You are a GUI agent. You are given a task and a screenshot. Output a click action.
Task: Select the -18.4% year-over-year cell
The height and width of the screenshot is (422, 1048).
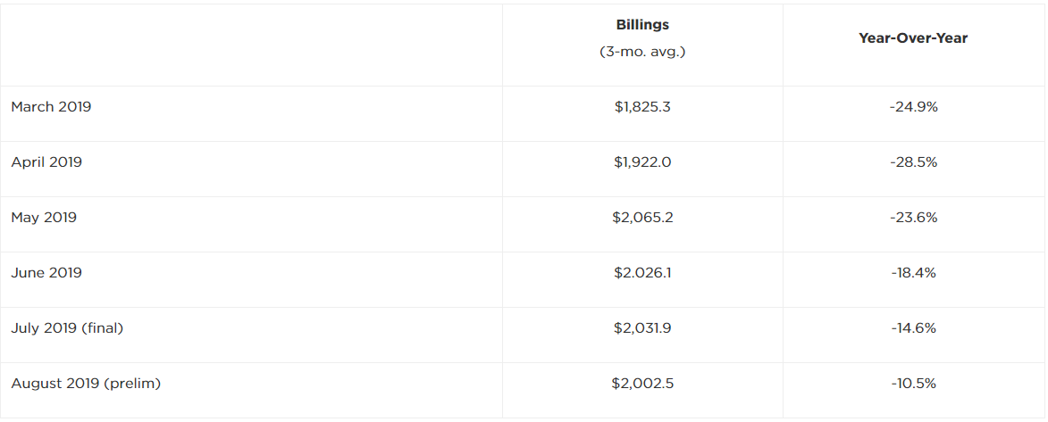pos(913,273)
